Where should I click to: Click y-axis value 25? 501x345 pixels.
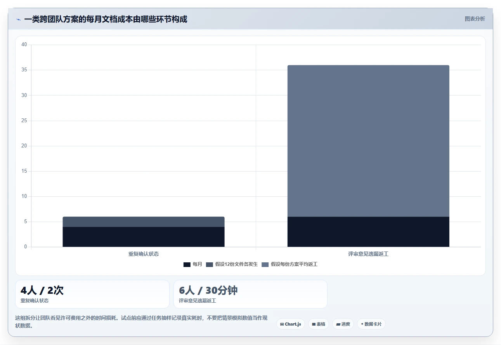(x=24, y=121)
